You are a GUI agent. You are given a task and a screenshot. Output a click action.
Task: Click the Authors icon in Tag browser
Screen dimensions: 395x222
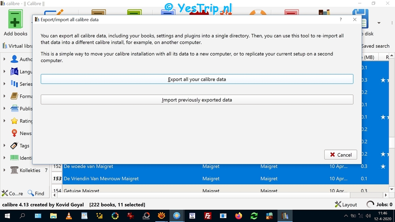click(x=15, y=59)
